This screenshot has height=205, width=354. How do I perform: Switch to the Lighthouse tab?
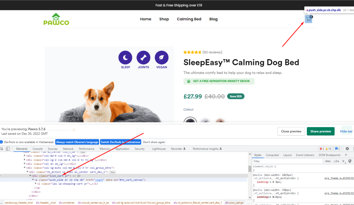pyautogui.click(x=159, y=149)
